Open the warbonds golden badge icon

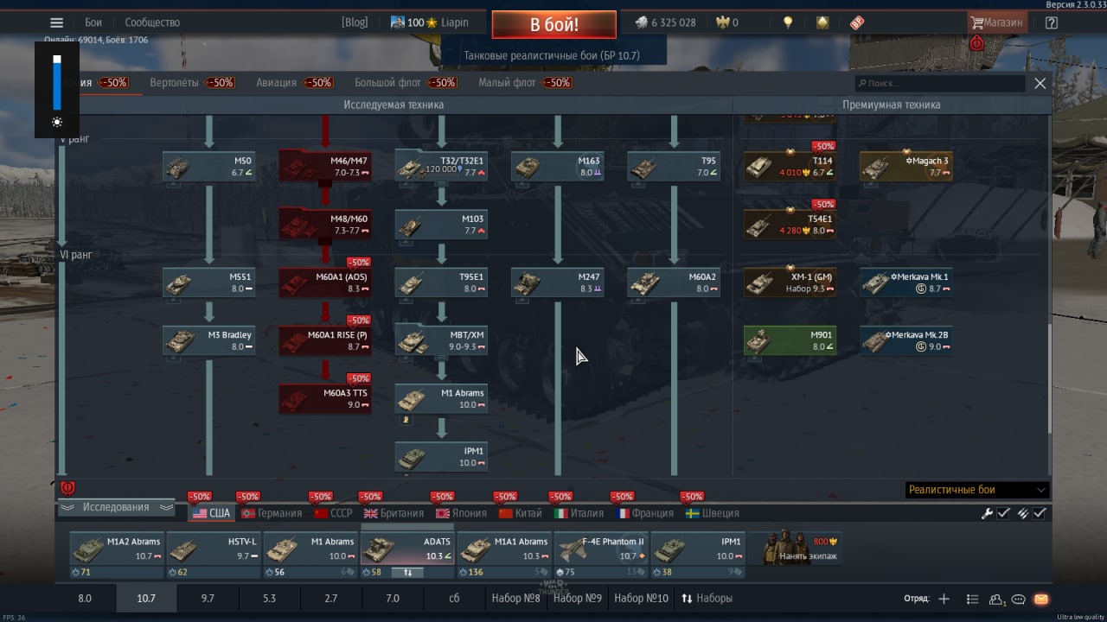click(x=822, y=22)
